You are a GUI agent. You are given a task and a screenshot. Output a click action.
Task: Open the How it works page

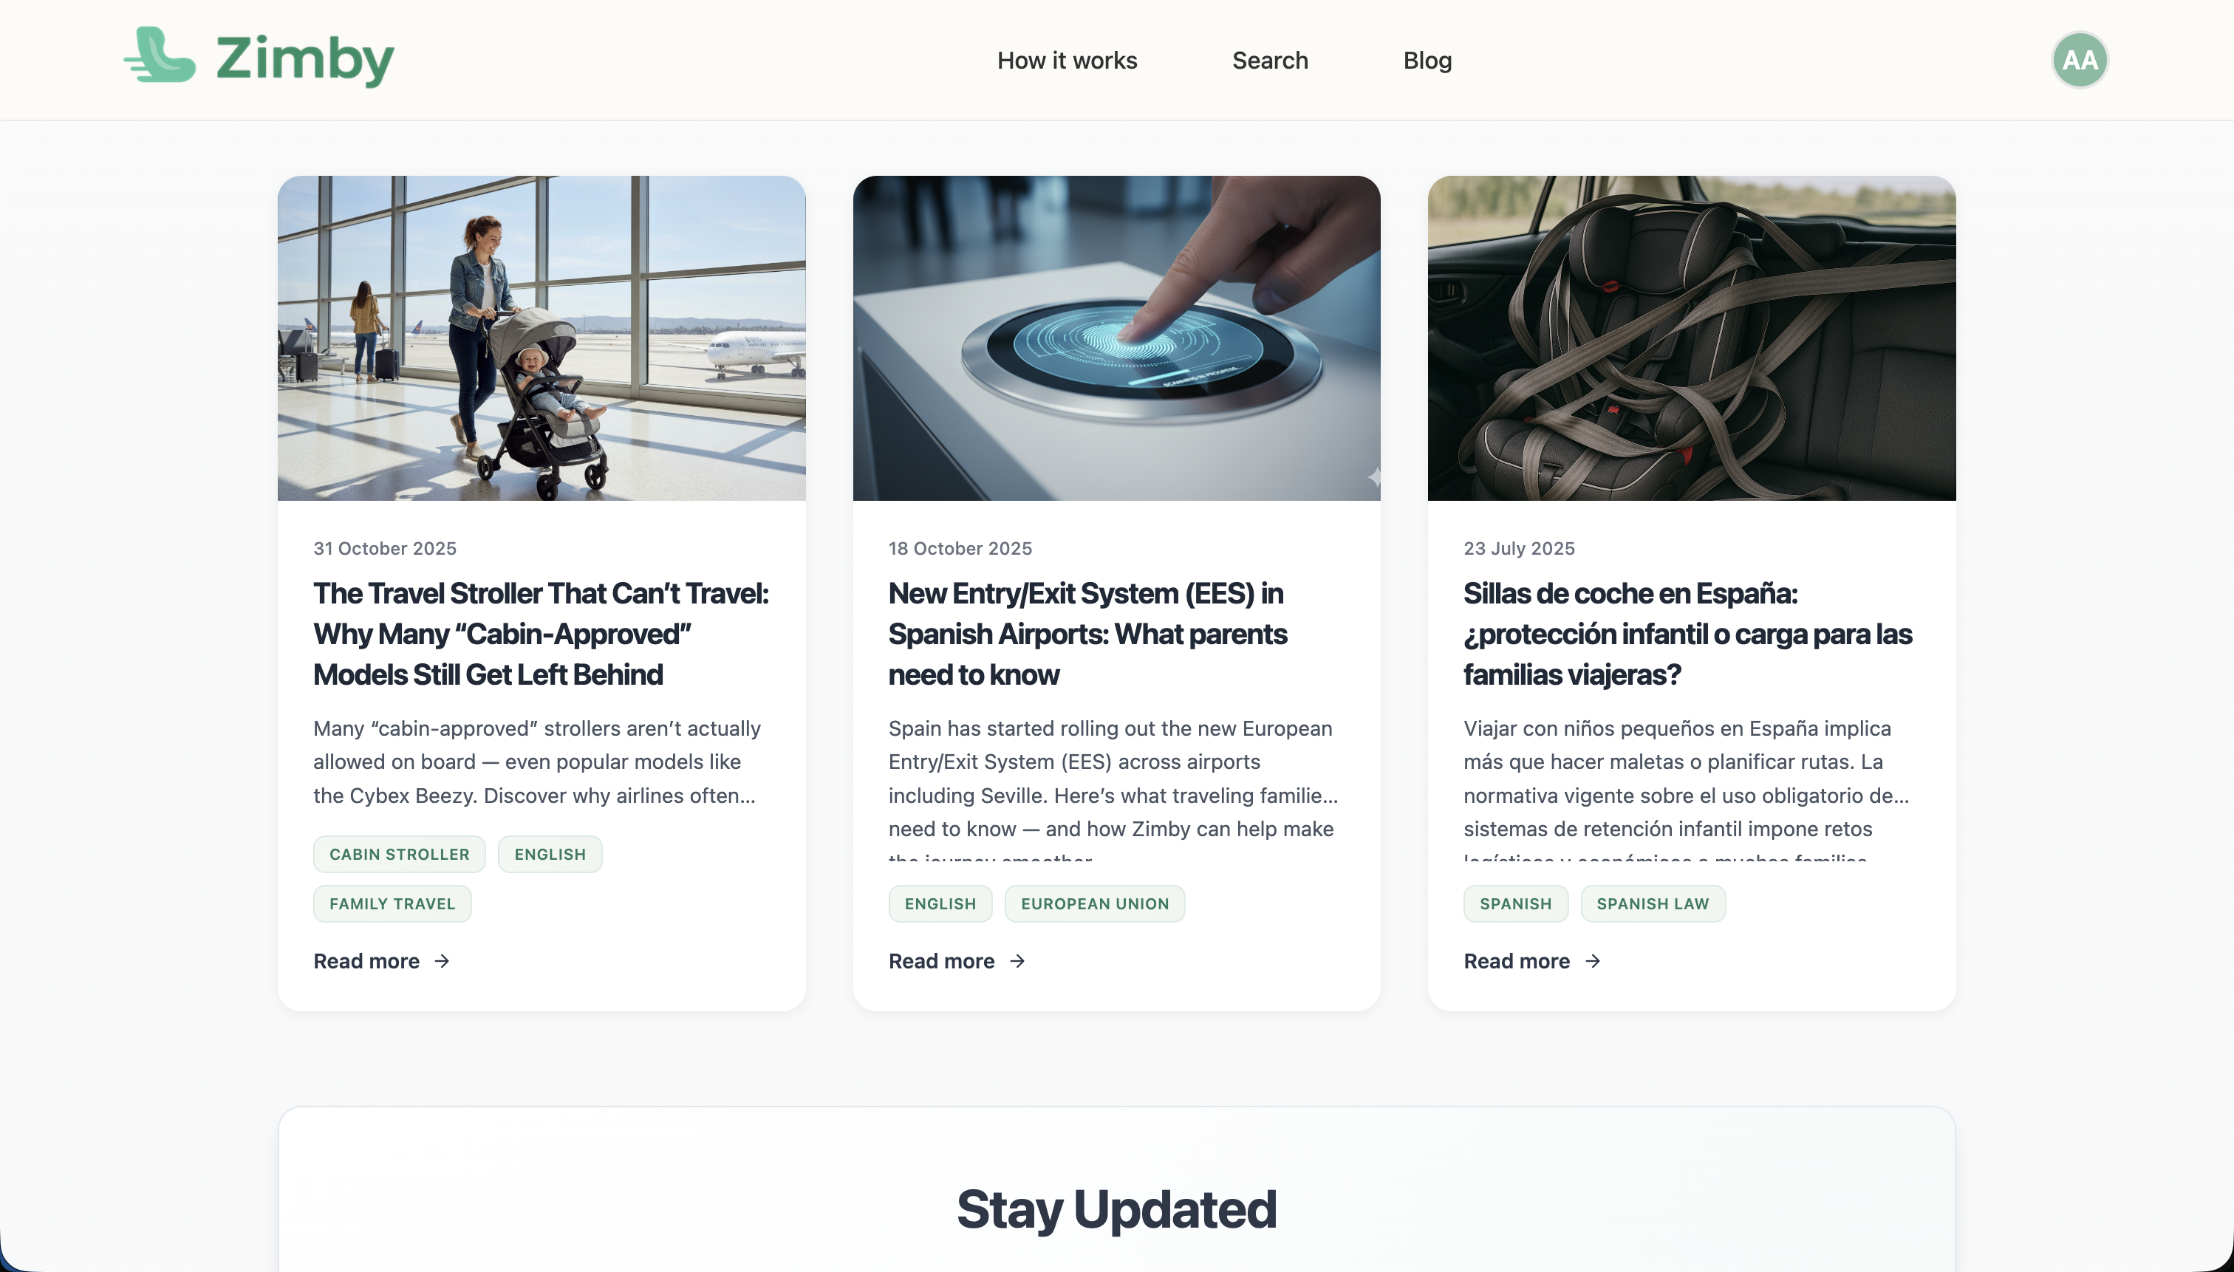click(x=1067, y=61)
